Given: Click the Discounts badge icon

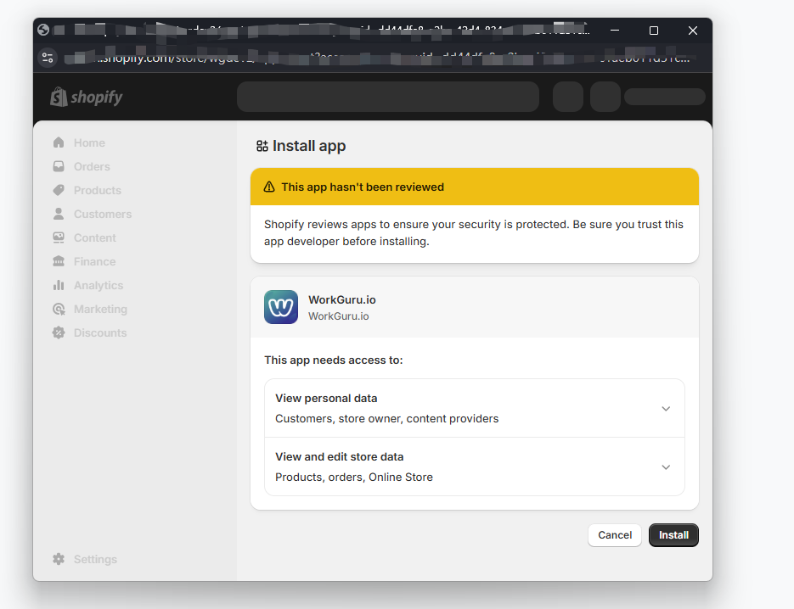Looking at the screenshot, I should tap(59, 332).
